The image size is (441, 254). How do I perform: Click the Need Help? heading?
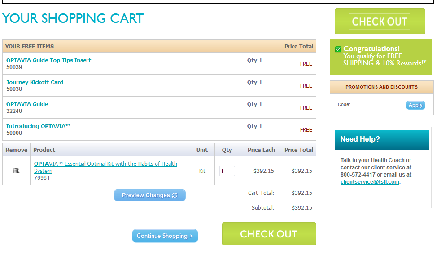coord(360,139)
